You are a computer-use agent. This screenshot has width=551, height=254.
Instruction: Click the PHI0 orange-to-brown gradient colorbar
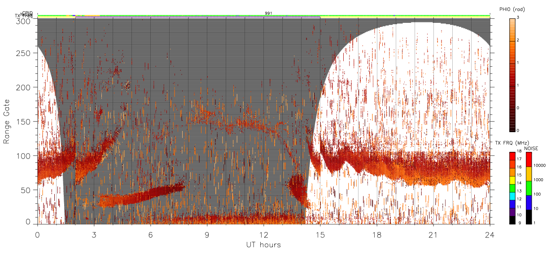tap(512, 75)
